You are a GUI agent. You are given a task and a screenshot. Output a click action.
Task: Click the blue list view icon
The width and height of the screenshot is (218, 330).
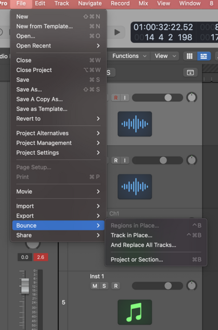point(204,56)
